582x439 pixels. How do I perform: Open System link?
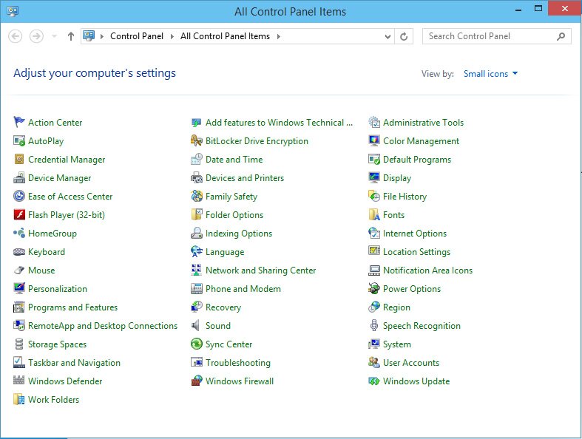point(397,344)
